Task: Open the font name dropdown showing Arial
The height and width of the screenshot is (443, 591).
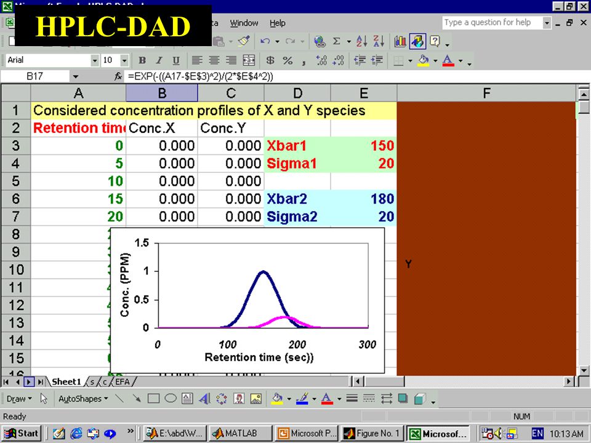Action: coord(95,60)
